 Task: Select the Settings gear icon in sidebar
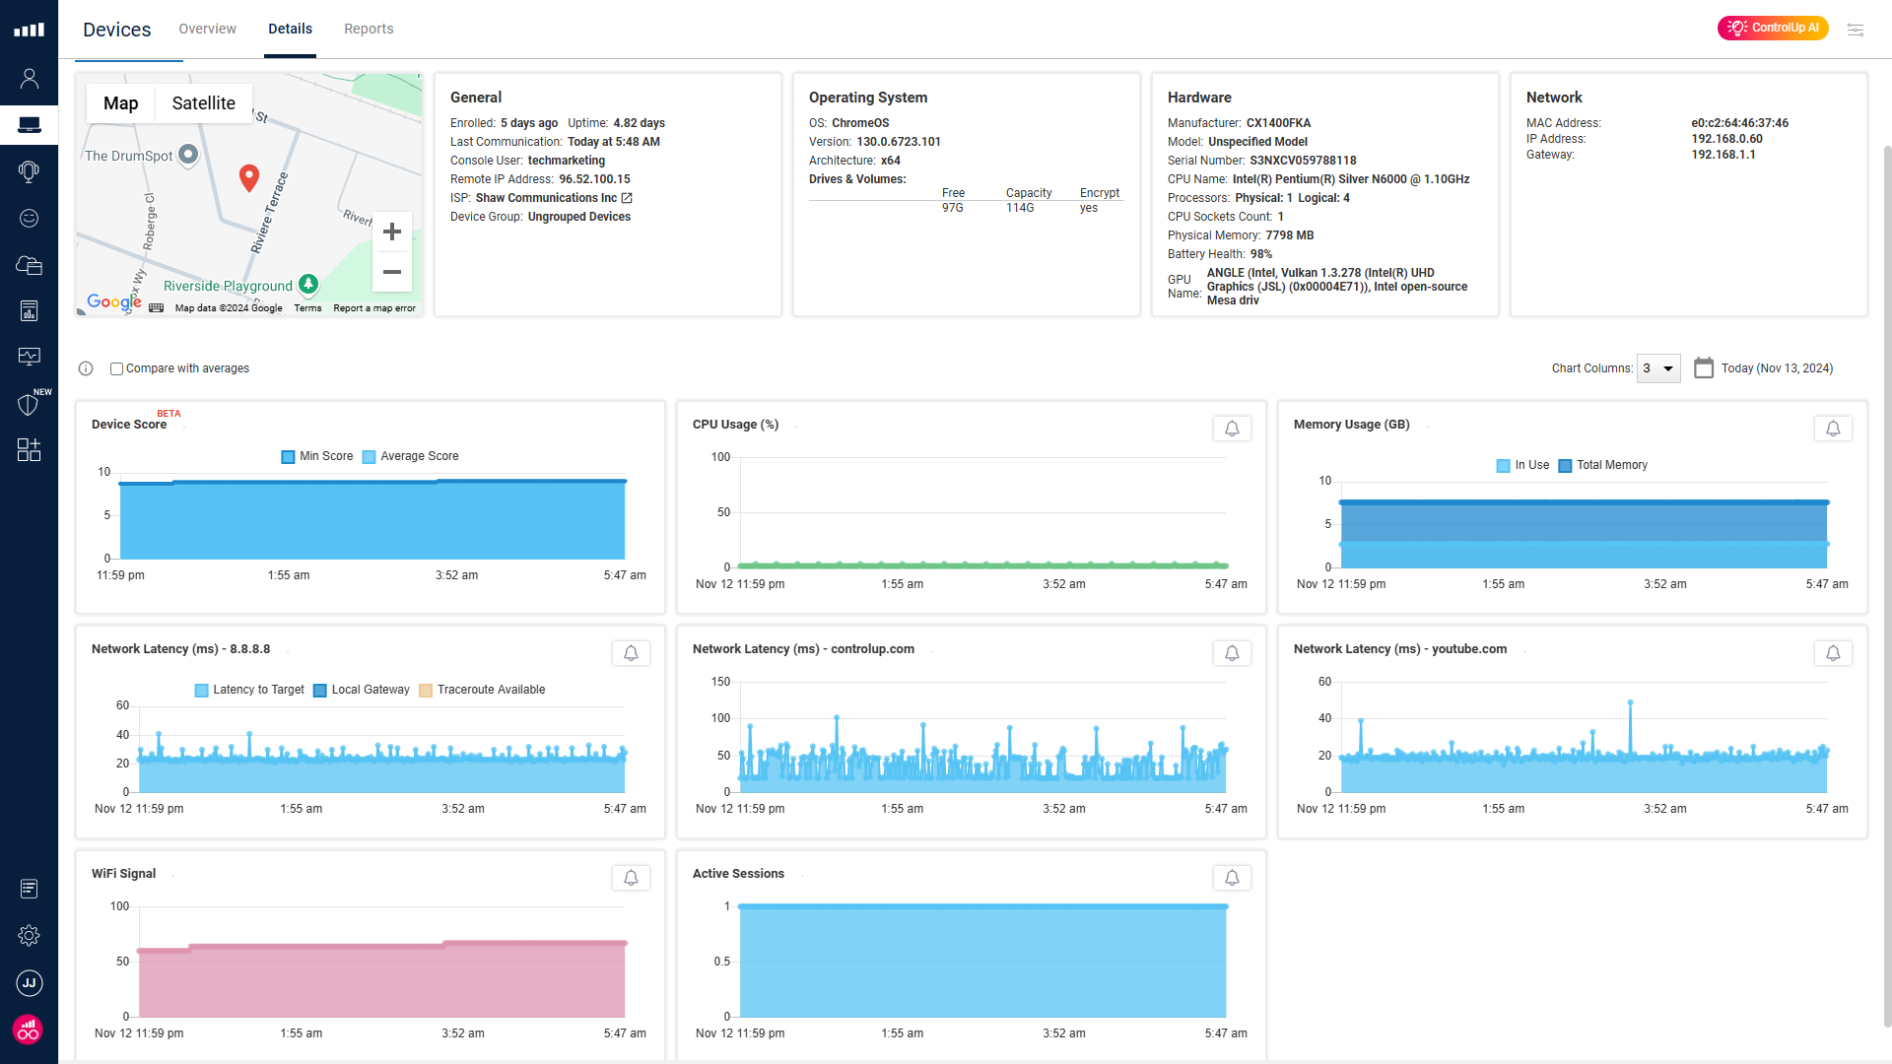pyautogui.click(x=29, y=935)
